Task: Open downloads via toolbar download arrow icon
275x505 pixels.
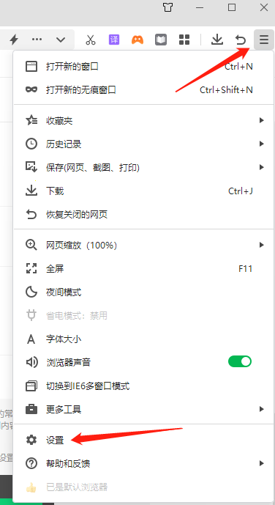Action: coord(217,40)
